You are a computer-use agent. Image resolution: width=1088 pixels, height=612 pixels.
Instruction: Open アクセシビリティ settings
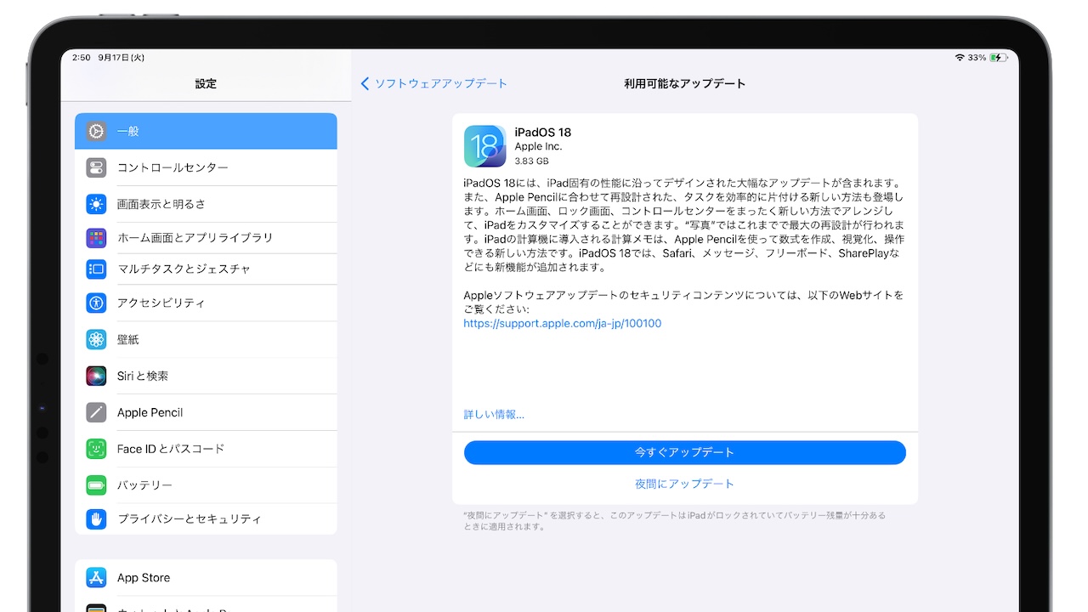click(206, 303)
